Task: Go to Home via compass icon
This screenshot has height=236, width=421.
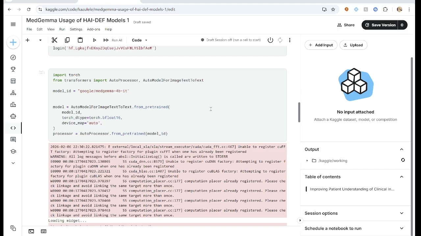Action: 13,57
